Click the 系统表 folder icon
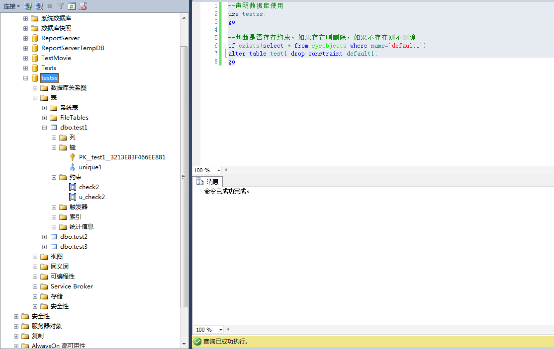 (x=54, y=108)
